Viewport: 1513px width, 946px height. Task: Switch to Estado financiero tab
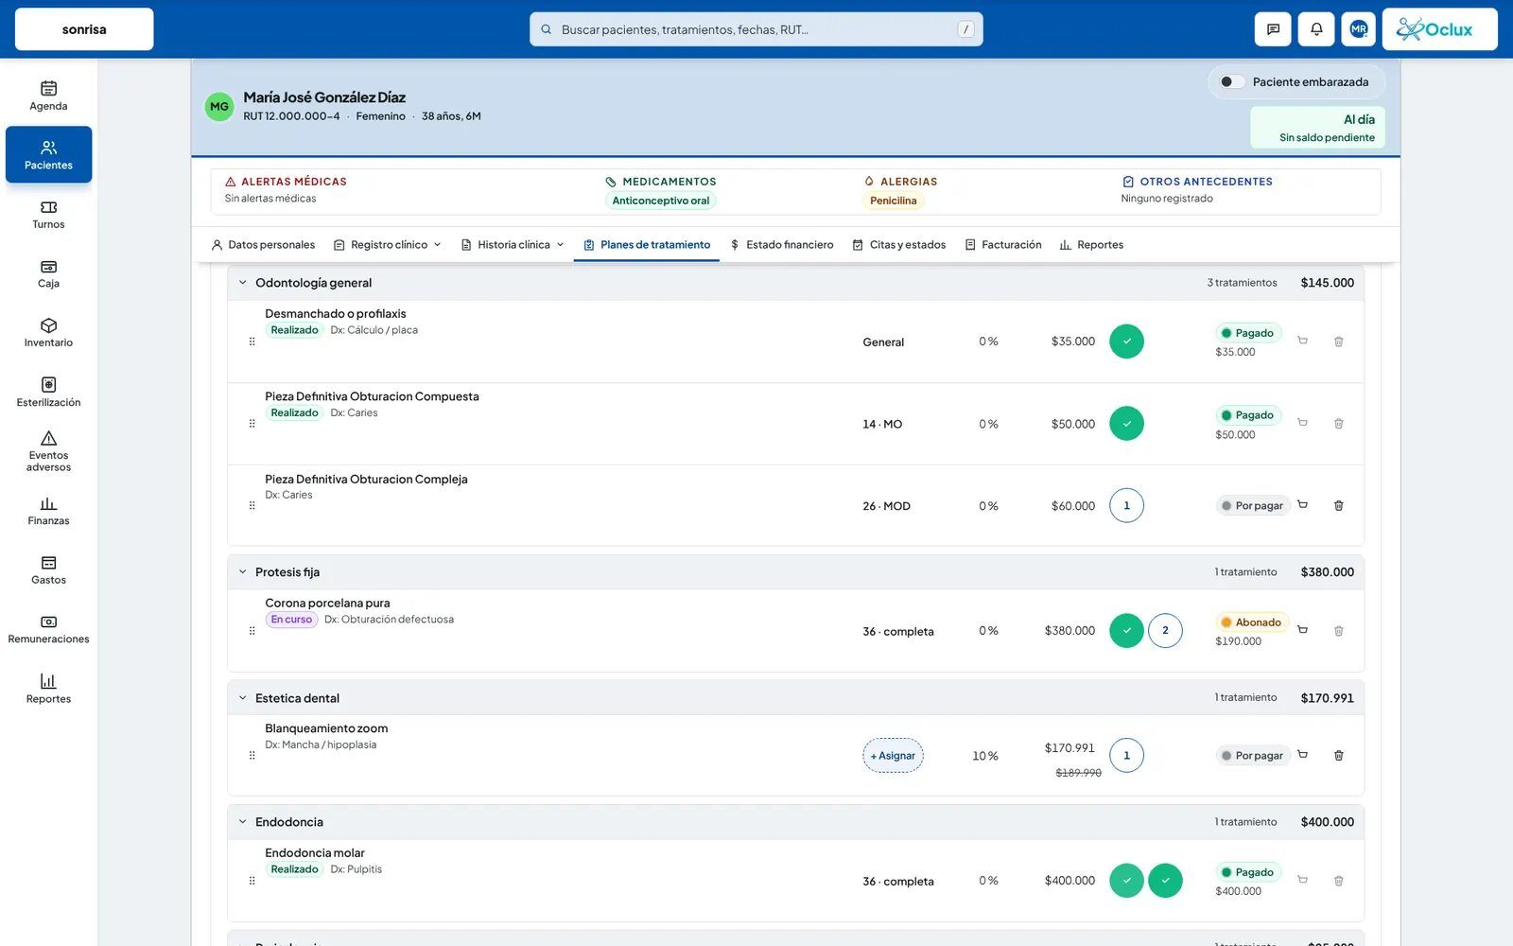(782, 245)
